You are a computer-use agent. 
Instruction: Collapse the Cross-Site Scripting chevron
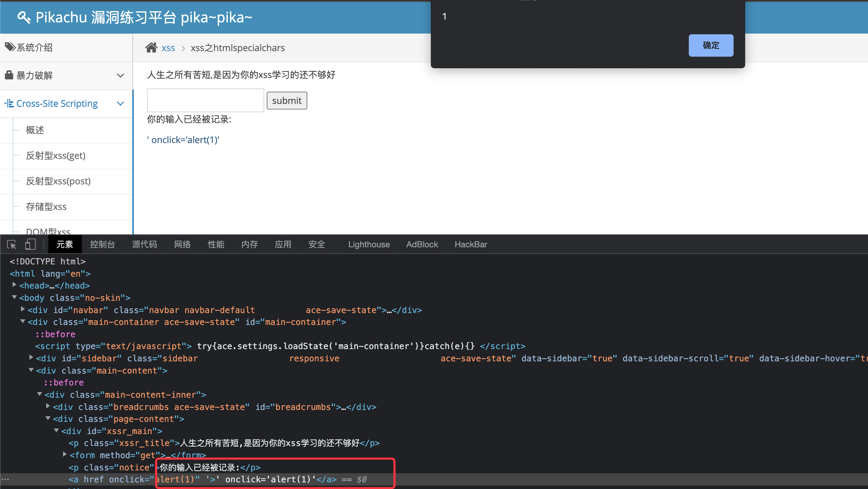tap(120, 104)
